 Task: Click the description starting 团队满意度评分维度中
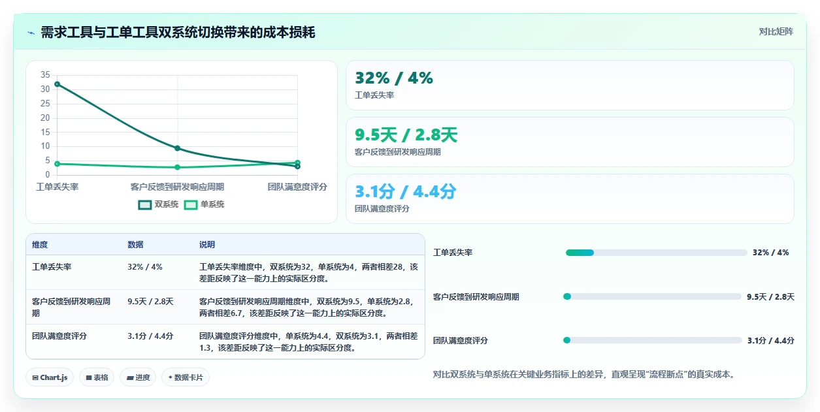[308, 342]
